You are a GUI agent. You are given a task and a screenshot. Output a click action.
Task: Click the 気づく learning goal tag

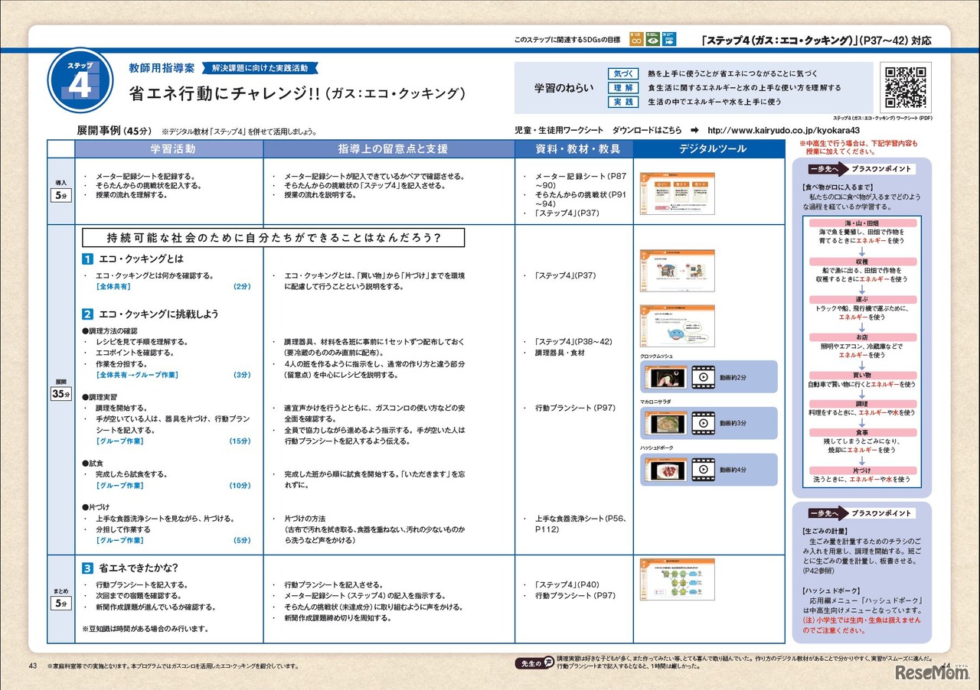click(x=622, y=73)
